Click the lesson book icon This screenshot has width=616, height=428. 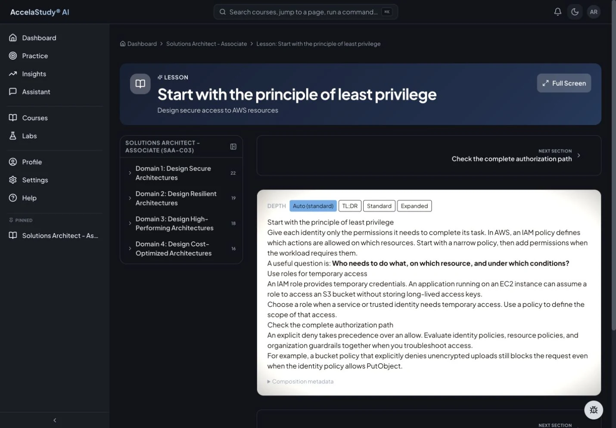[x=140, y=84]
